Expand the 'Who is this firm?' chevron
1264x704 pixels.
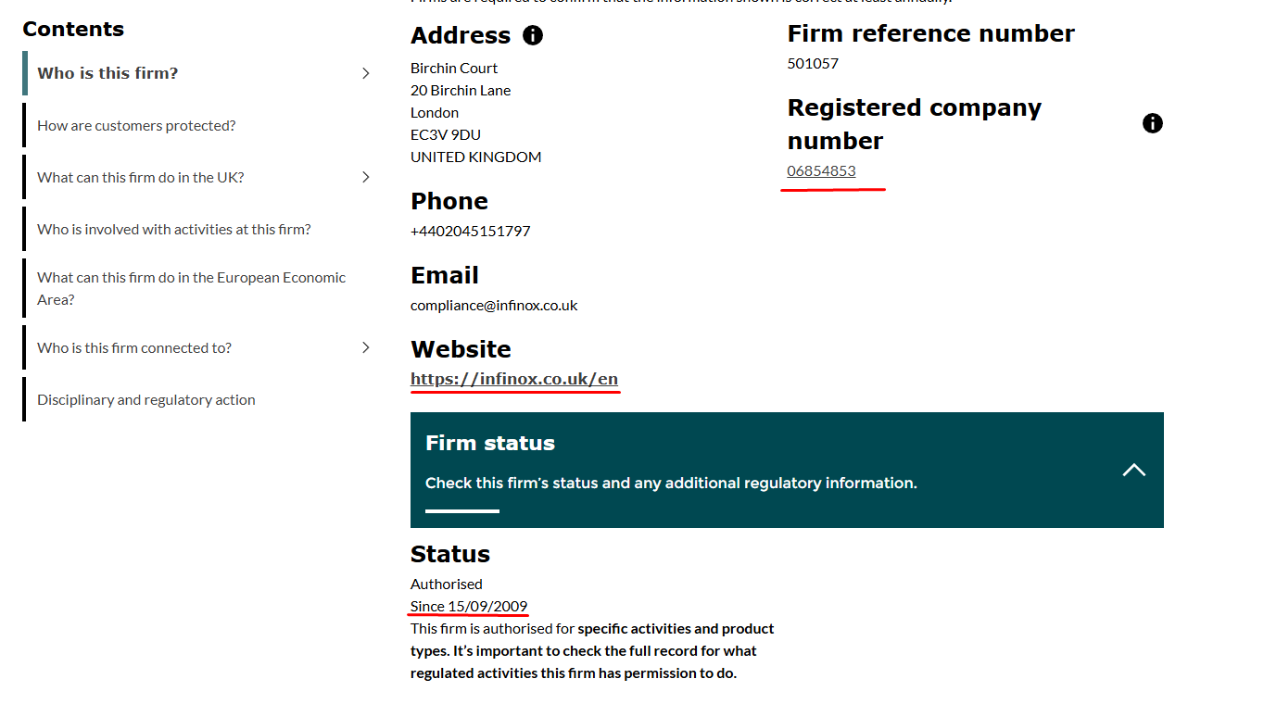click(366, 73)
